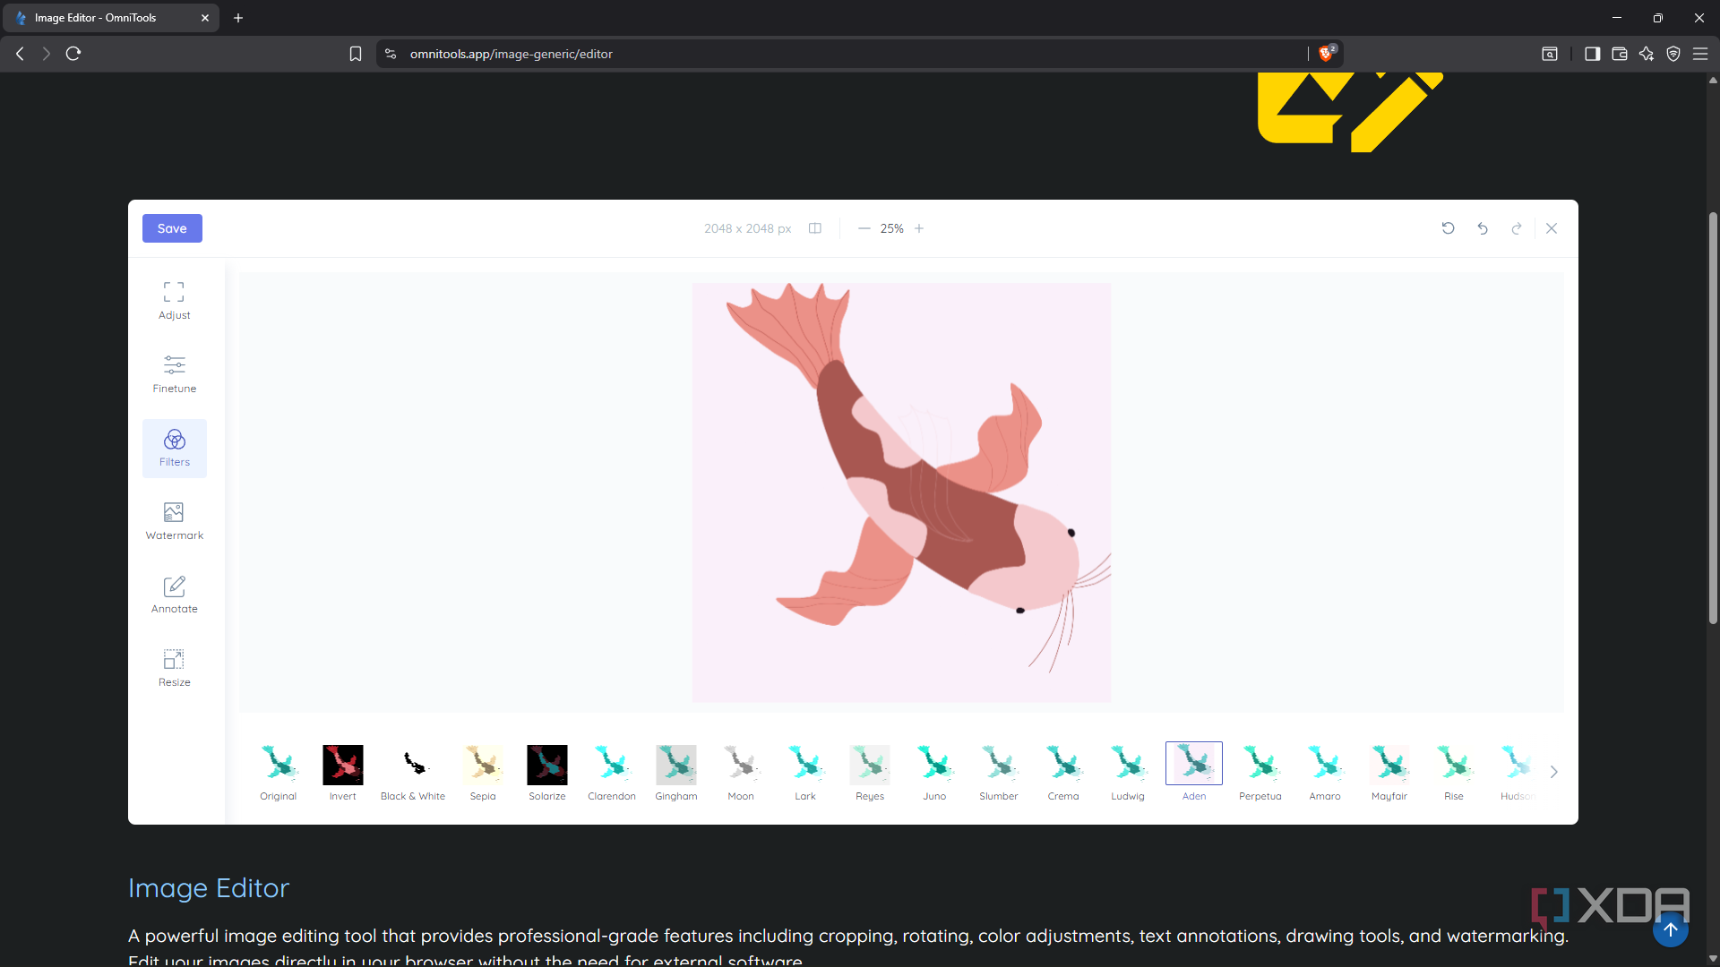Apply the Perpetua filter

click(x=1260, y=772)
